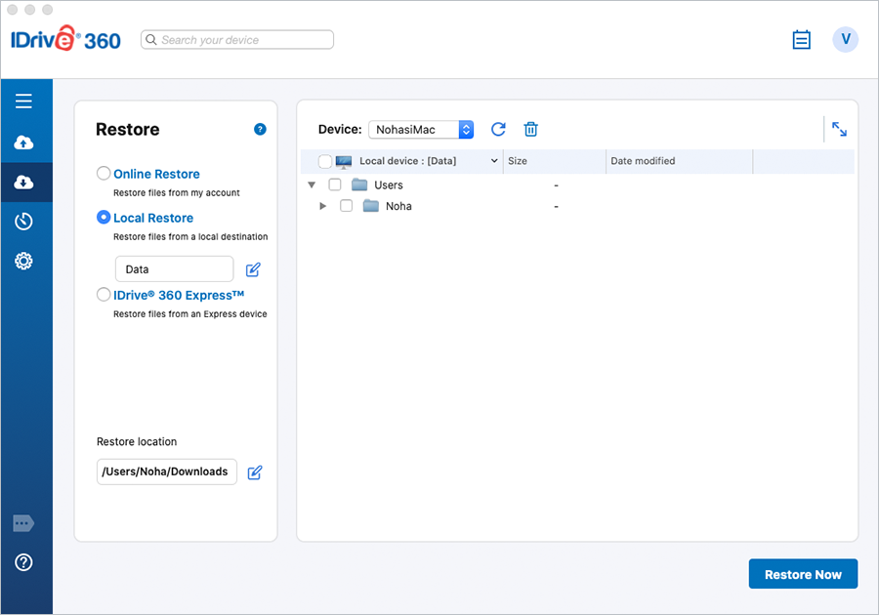This screenshot has width=879, height=615.
Task: Click the Restore Now button
Action: click(802, 574)
